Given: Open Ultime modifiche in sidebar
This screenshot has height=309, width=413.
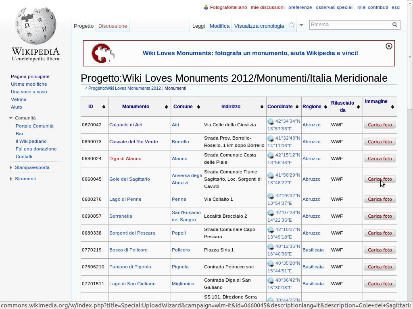Looking at the screenshot, I should [x=29, y=84].
